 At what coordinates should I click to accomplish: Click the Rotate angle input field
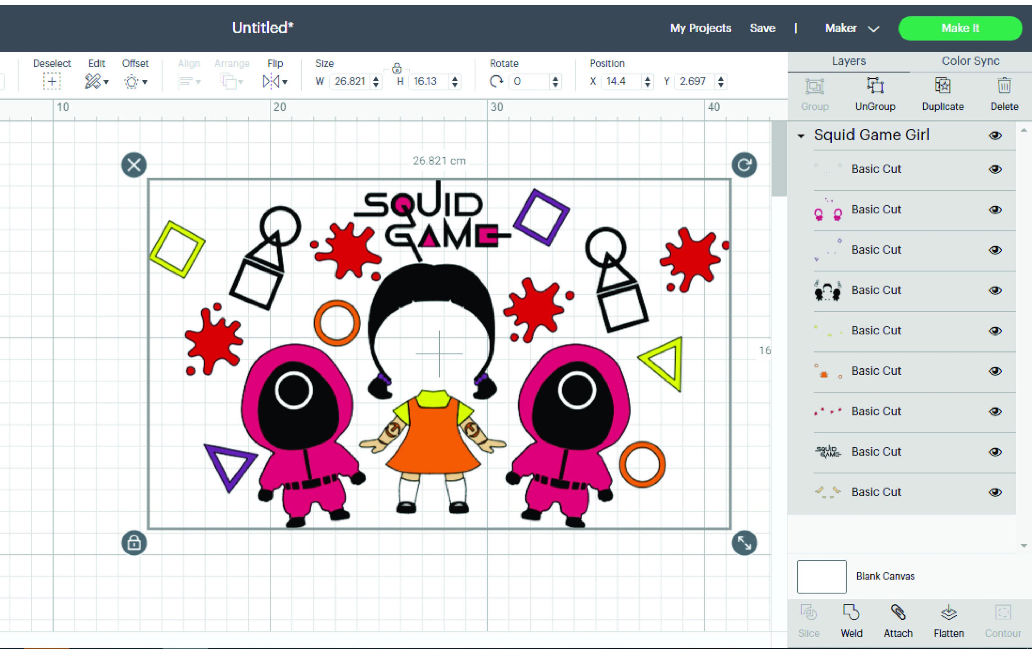point(529,81)
